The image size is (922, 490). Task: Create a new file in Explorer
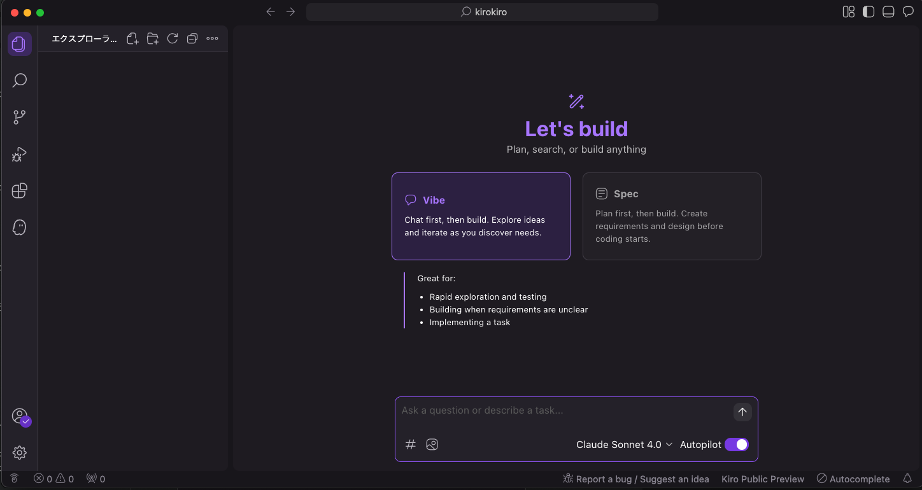[132, 39]
